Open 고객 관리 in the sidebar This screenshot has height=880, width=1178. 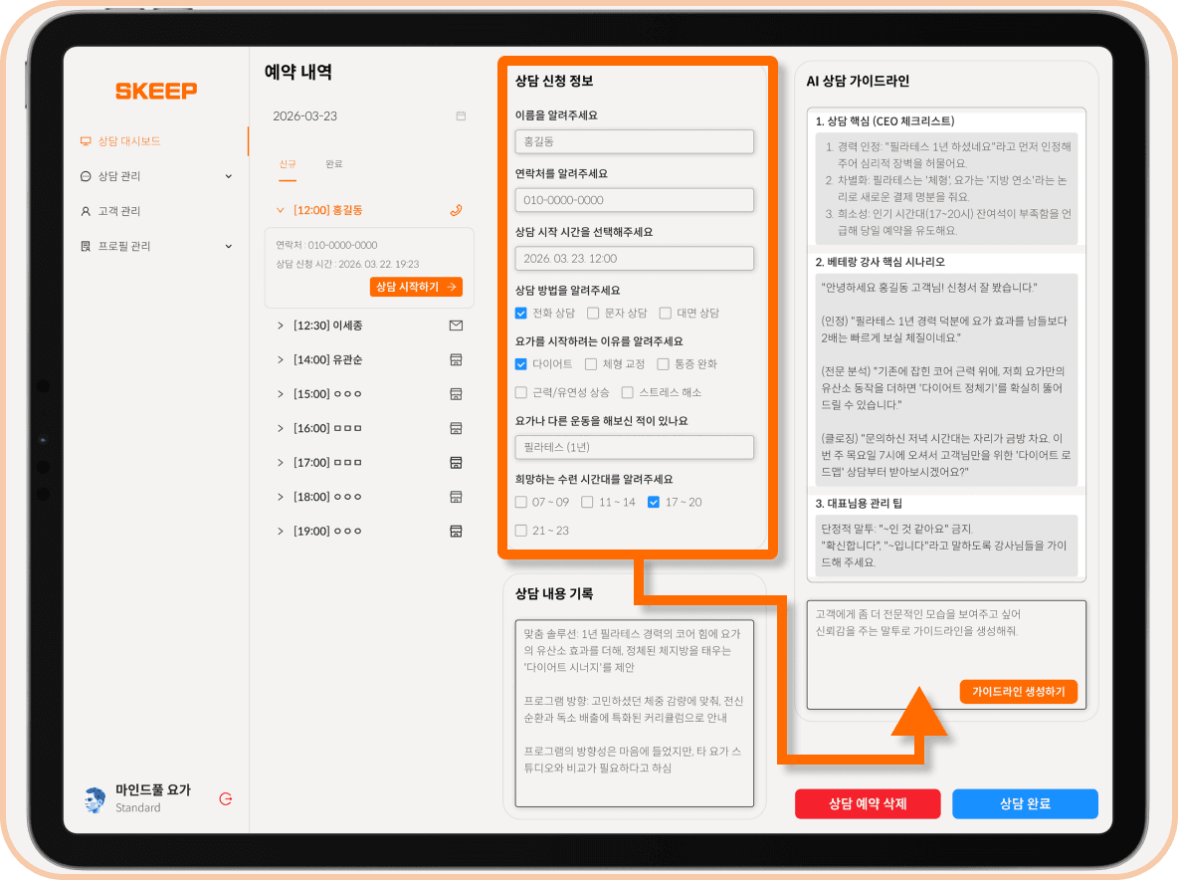click(x=118, y=211)
